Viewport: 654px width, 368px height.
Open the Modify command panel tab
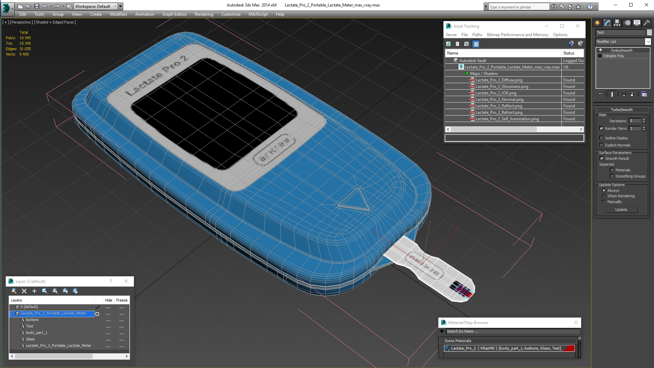(x=607, y=23)
